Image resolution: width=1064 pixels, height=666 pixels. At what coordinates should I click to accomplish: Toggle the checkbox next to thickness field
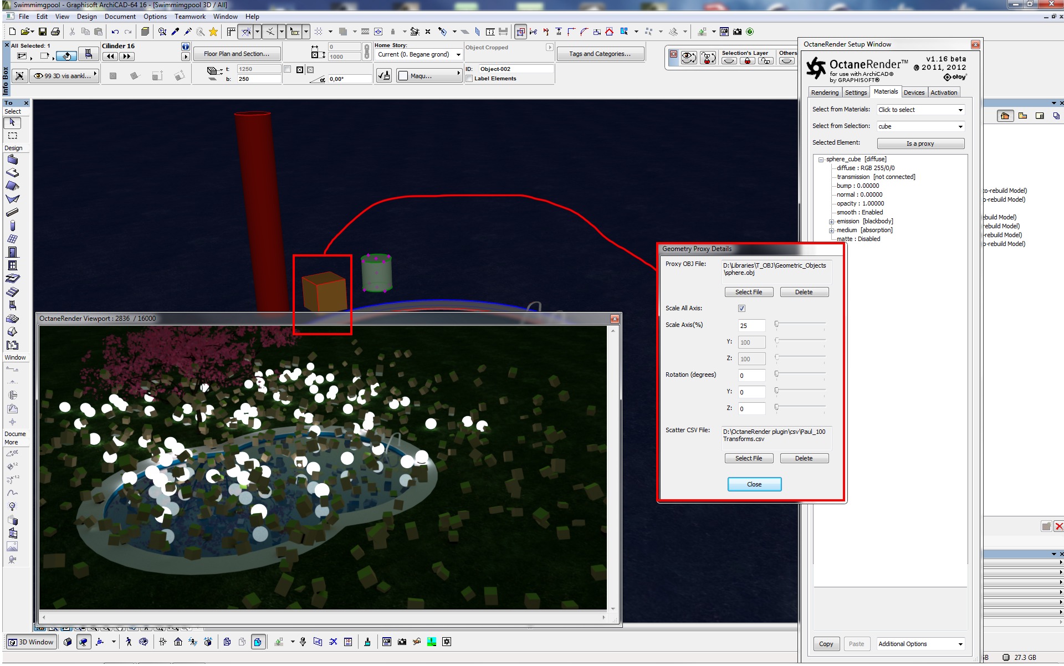coord(287,69)
